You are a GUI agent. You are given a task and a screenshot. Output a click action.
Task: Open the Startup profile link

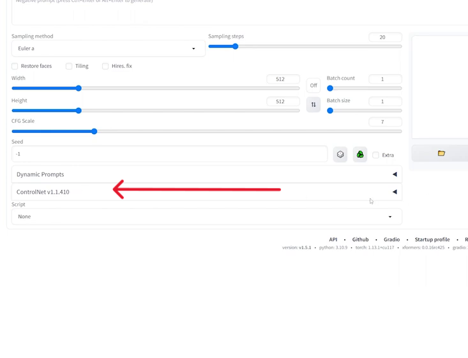(432, 239)
